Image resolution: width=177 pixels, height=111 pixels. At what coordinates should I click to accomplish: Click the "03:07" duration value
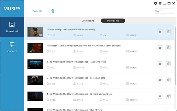click(x=53, y=51)
